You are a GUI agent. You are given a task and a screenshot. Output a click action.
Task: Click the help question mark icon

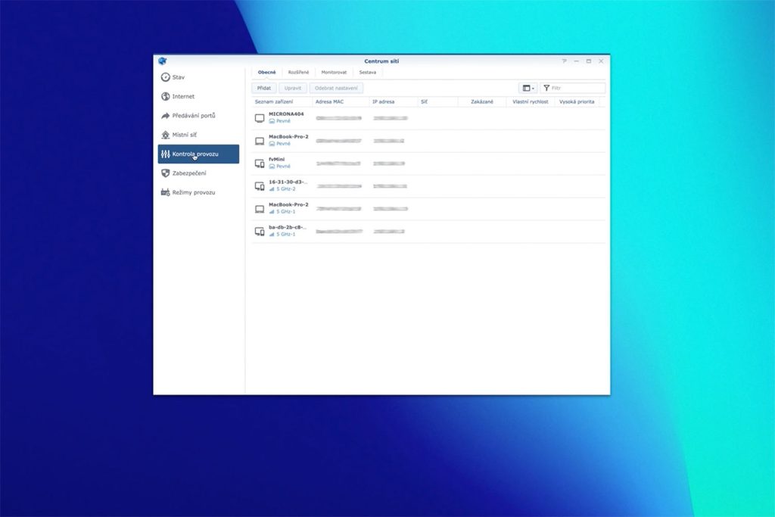tap(564, 61)
